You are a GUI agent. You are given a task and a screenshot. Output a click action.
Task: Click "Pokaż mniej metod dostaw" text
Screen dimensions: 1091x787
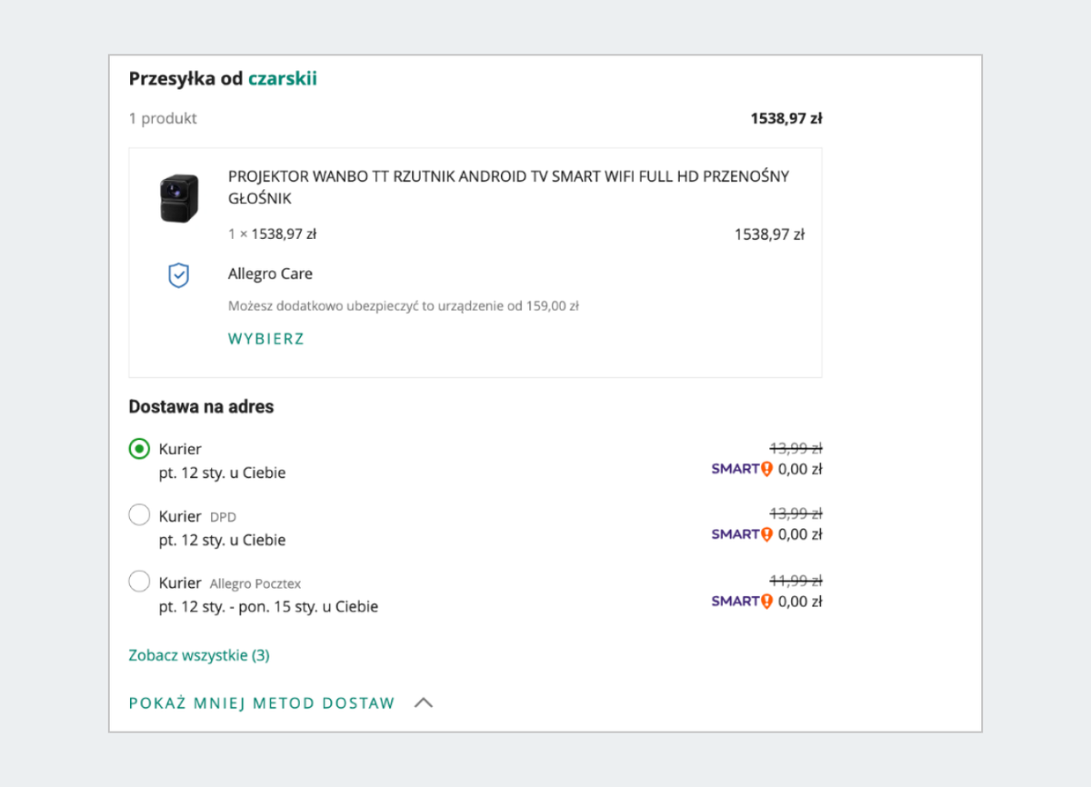(262, 702)
